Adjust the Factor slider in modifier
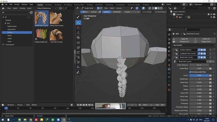The image size is (217, 122). (199, 75)
